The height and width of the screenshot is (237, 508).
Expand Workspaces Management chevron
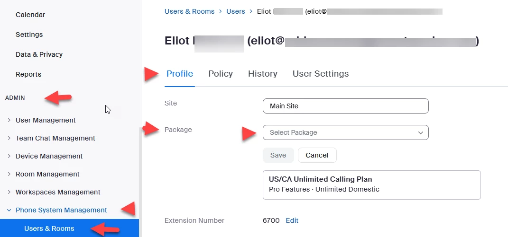pos(9,192)
